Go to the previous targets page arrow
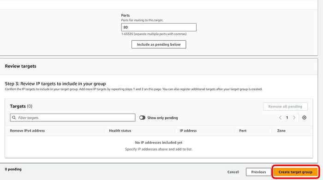Viewport: 323px width, 180px height. click(x=280, y=118)
